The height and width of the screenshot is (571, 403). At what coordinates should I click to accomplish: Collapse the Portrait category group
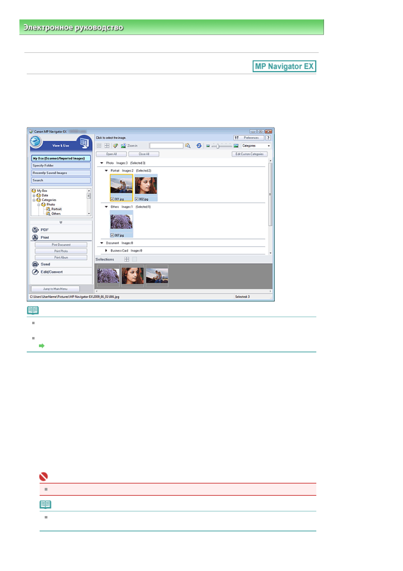pyautogui.click(x=106, y=171)
